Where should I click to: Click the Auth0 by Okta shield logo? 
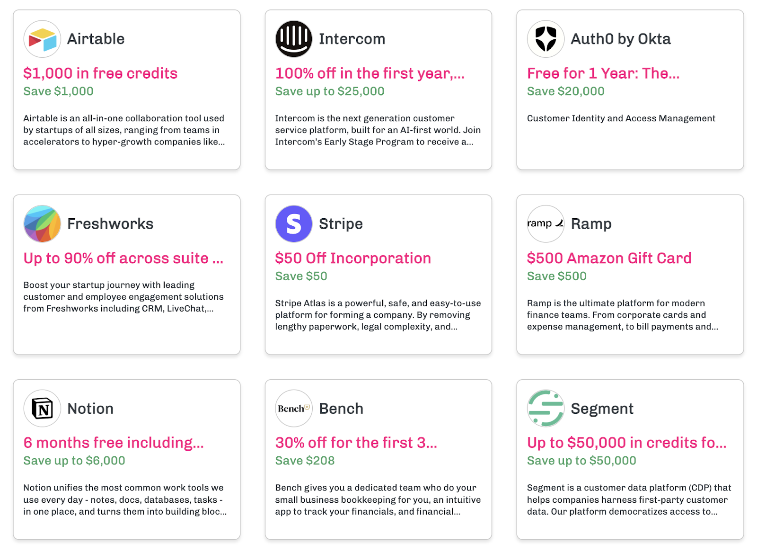546,39
